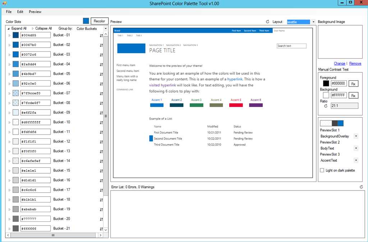Refresh the preview next to Layout
Screen dimensions: 368x242
click(x=267, y=22)
